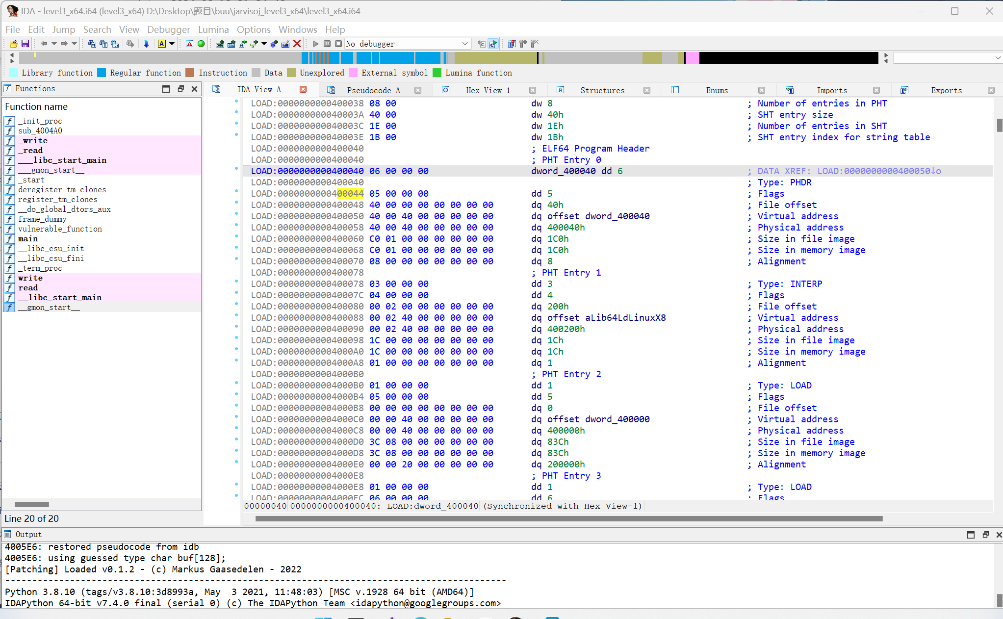Click the navigator band right-side arrow control

886,58
